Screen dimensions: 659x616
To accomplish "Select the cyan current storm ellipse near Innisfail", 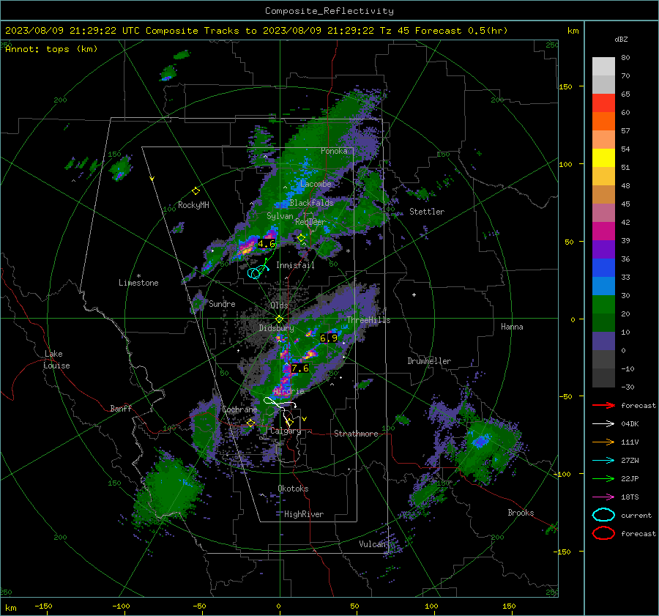I will click(x=253, y=273).
